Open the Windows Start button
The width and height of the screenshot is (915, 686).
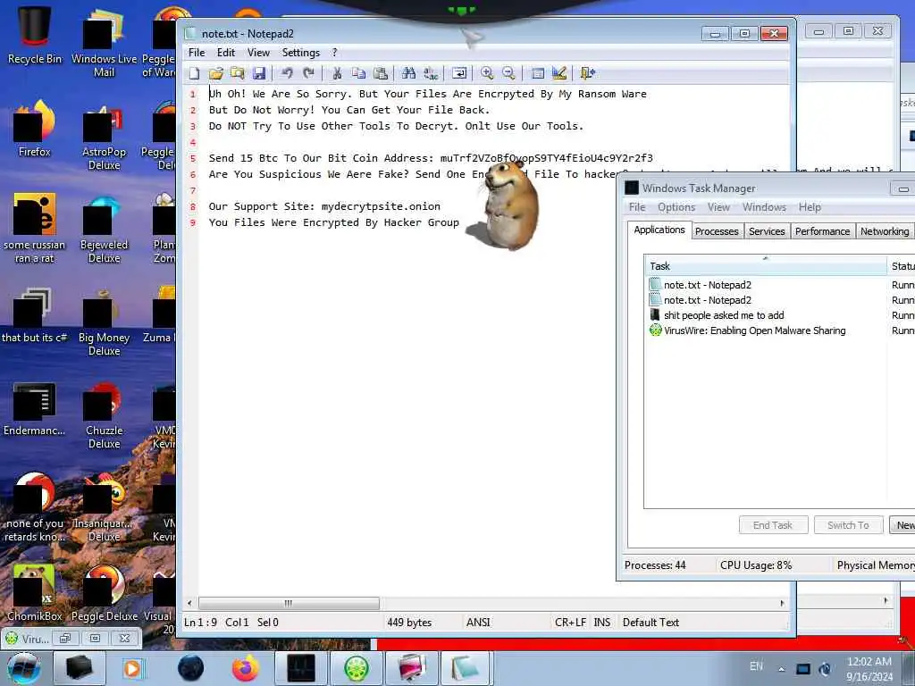24,668
